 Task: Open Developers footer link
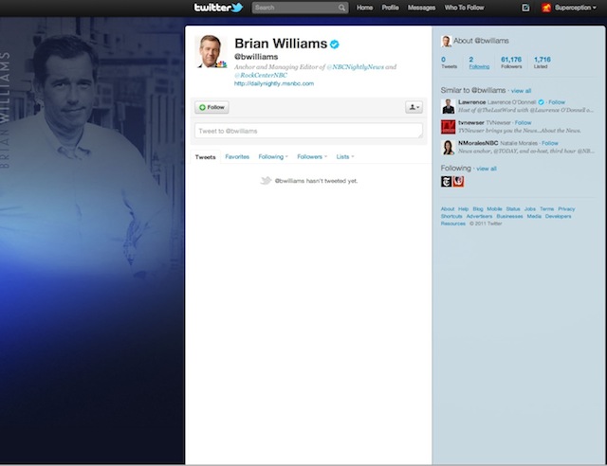pyautogui.click(x=559, y=216)
